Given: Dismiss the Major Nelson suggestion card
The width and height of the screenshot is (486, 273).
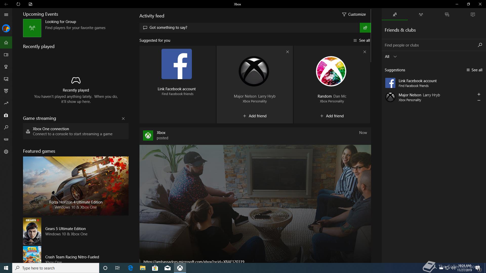Looking at the screenshot, I should (288, 52).
